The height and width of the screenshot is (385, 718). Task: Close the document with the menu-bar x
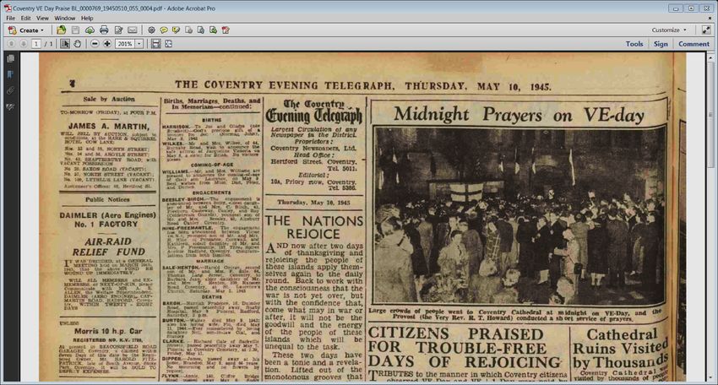710,19
